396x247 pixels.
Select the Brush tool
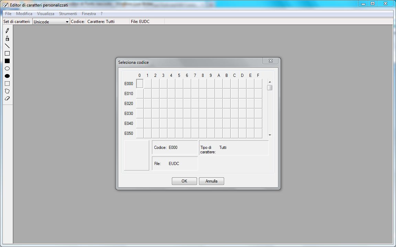pos(7,38)
